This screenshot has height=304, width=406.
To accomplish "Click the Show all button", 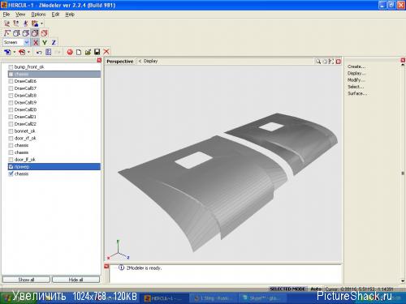I will tap(26, 280).
